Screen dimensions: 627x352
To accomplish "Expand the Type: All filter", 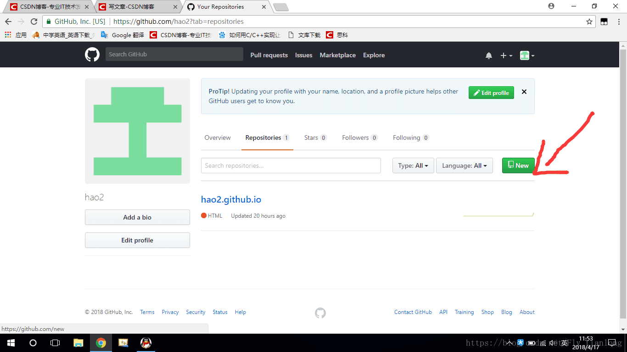I will pyautogui.click(x=413, y=165).
